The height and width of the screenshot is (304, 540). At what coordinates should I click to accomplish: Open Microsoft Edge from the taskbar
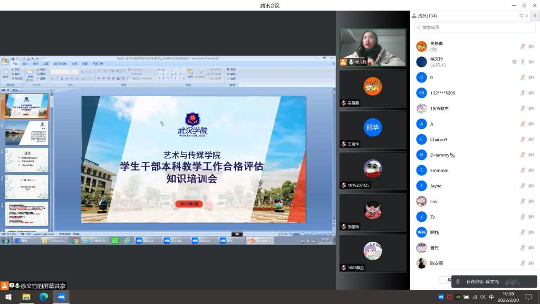pyautogui.click(x=44, y=297)
